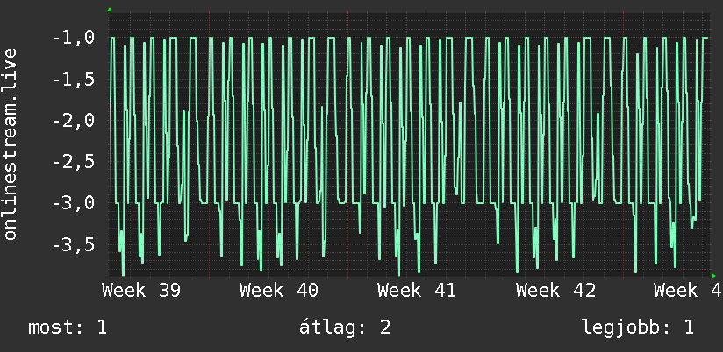Viewport: 723px width, 352px height.
Task: Click the '-3,0' y-axis value
Action: coord(74,203)
